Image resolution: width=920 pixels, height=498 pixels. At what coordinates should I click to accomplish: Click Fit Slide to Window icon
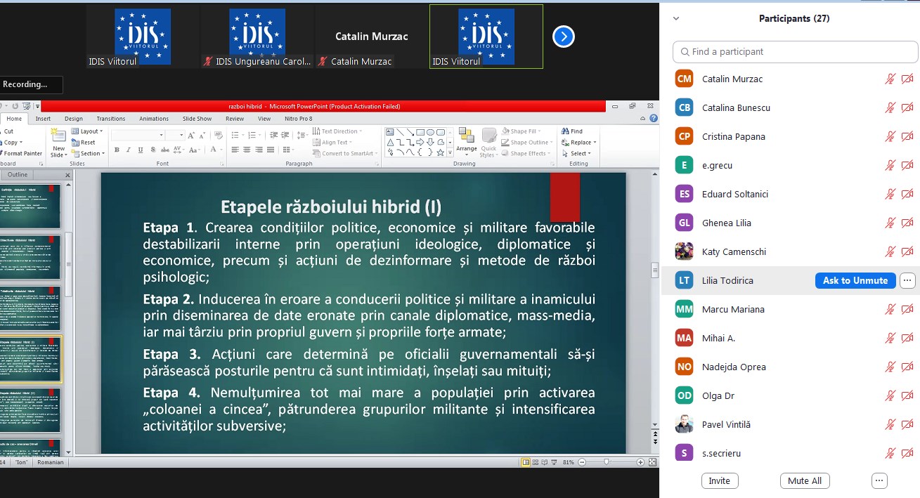pyautogui.click(x=653, y=462)
